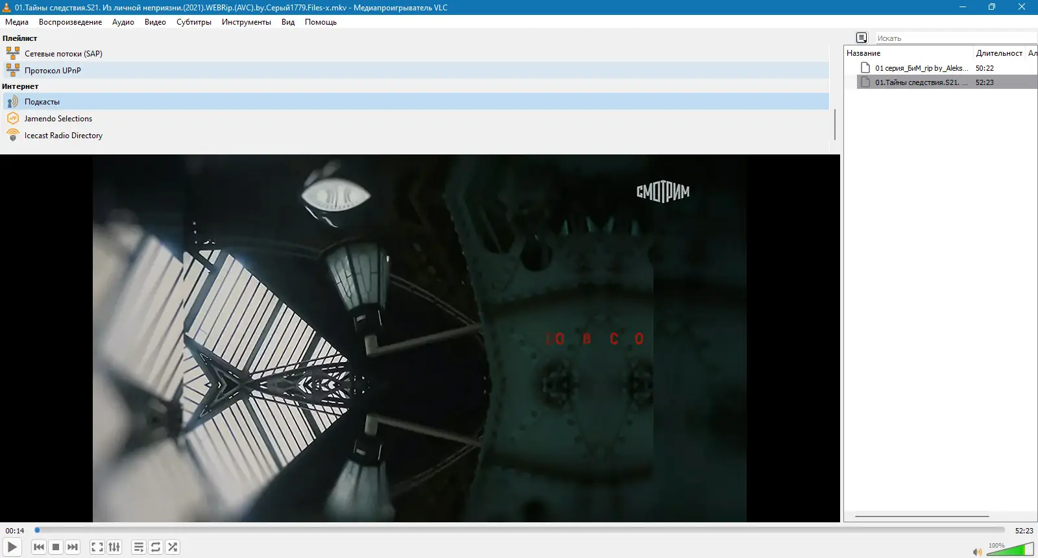Screen dimensions: 1038x558
Task: Seek within the playback progress bar
Action: pyautogui.click(x=519, y=530)
